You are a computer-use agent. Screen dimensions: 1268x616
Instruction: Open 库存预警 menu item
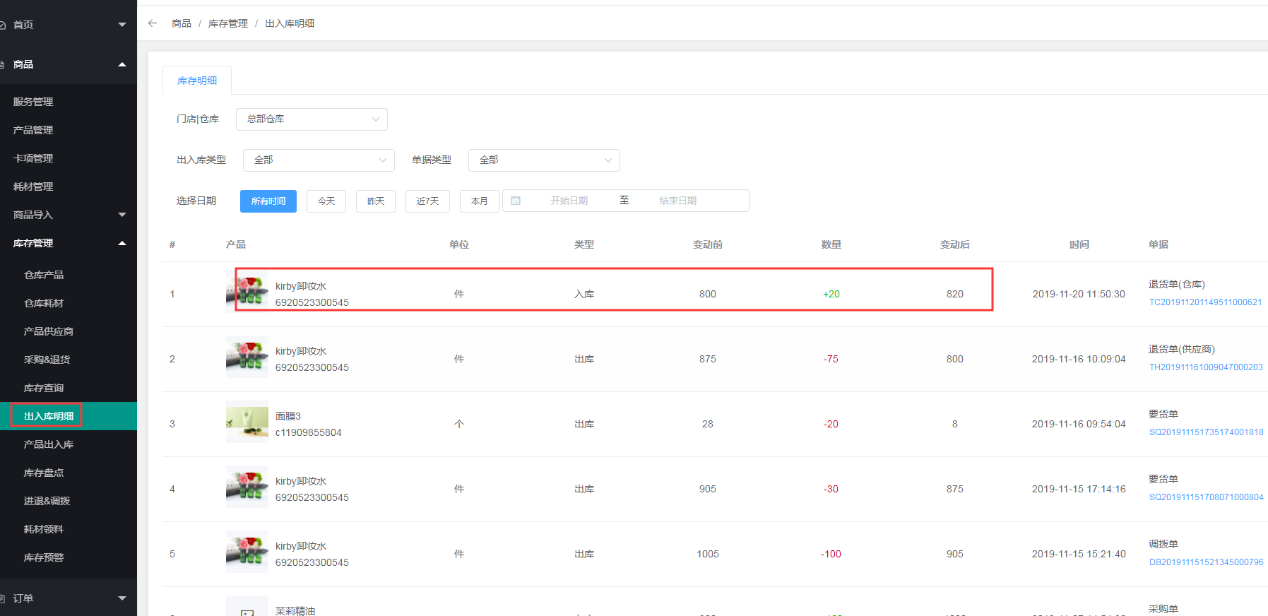click(x=44, y=557)
